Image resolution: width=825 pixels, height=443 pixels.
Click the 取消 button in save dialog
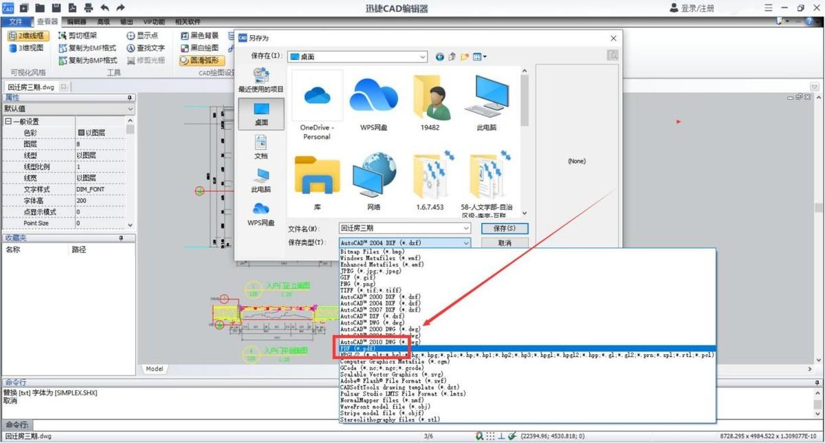pyautogui.click(x=505, y=243)
